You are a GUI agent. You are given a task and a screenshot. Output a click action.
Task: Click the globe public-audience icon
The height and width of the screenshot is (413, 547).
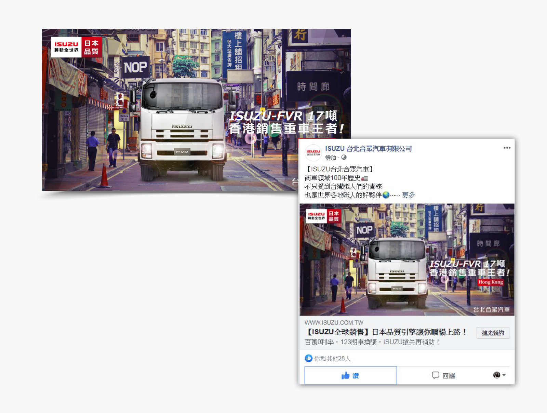click(344, 157)
